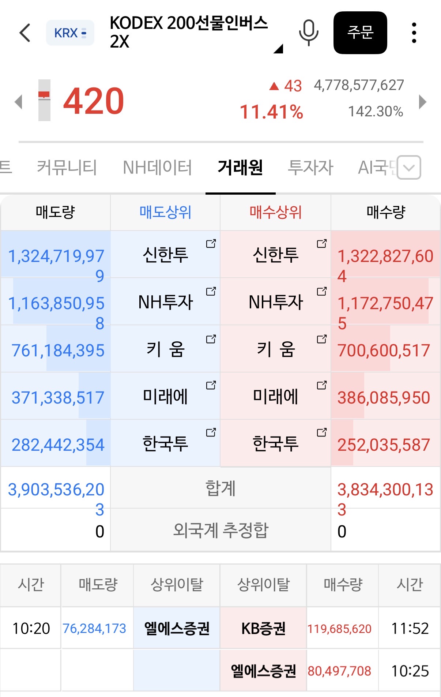Open external link icon for 신한투 buyer

click(x=321, y=244)
